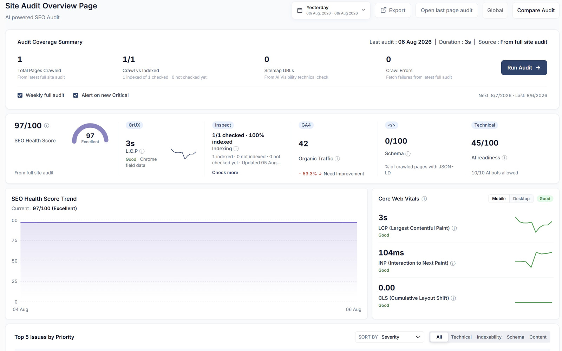Screen dimensions: 562x351
Task: Click info icon next to Organic Traffic
Action: (x=337, y=159)
